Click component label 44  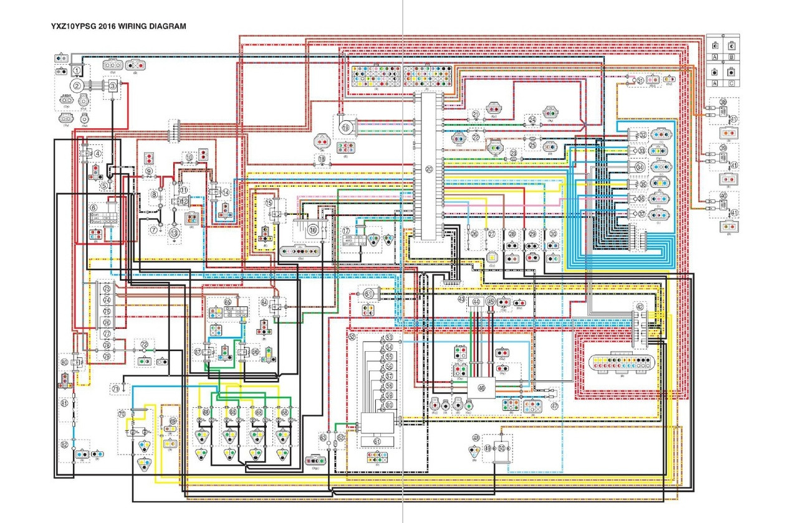click(476, 301)
